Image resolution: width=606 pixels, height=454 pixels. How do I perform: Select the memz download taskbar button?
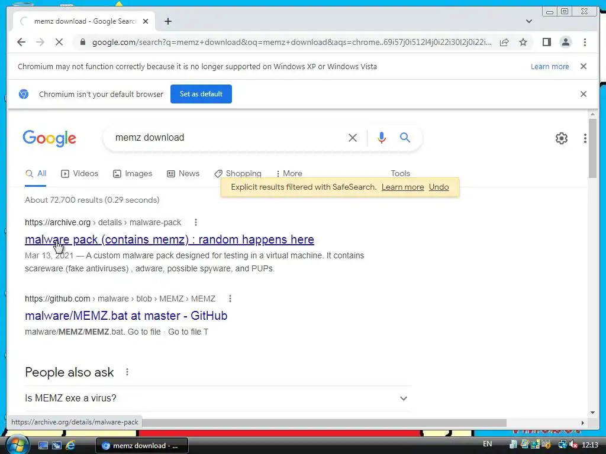coord(142,446)
